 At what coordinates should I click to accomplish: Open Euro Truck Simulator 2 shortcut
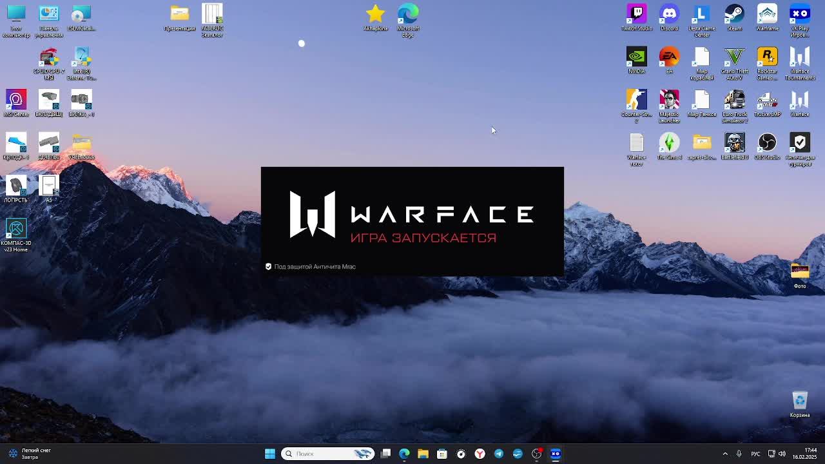[734, 106]
